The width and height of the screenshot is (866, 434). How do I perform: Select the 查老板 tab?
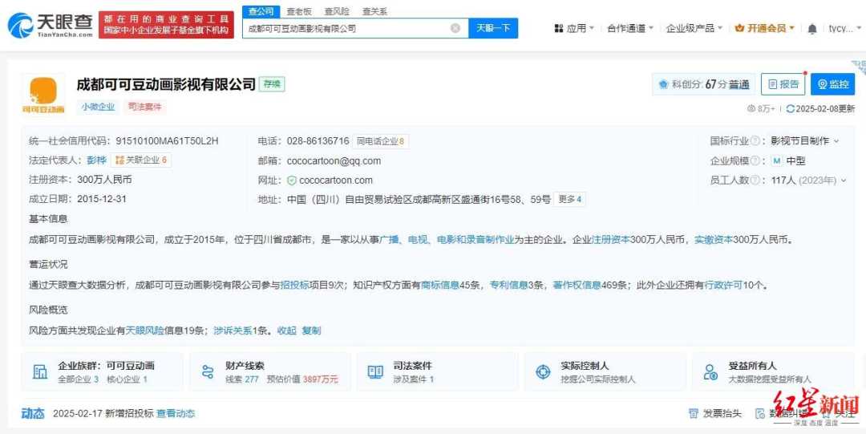tap(299, 11)
